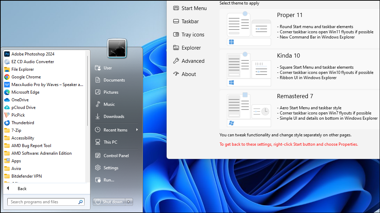Open PicPick icon
Screen dimensions: 380x213
pos(7,115)
